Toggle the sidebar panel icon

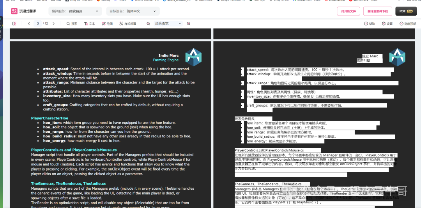(14, 24)
